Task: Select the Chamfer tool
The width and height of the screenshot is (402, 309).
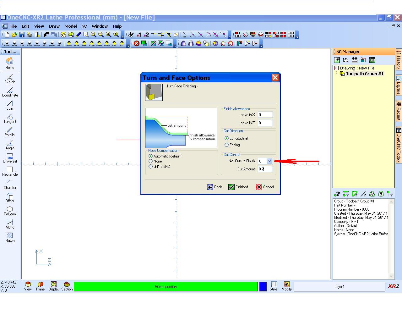Action: pyautogui.click(x=10, y=185)
